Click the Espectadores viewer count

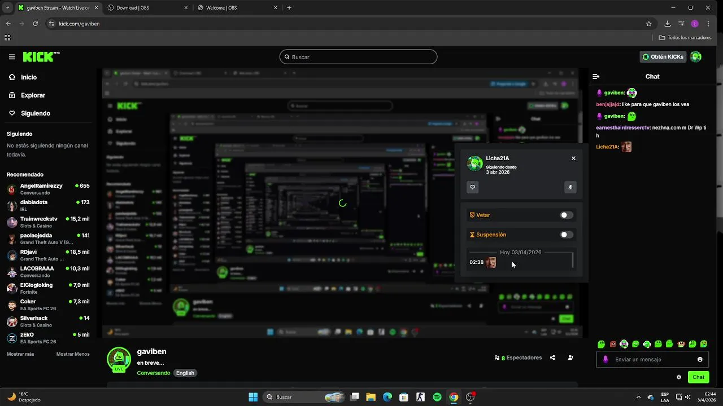[518, 358]
